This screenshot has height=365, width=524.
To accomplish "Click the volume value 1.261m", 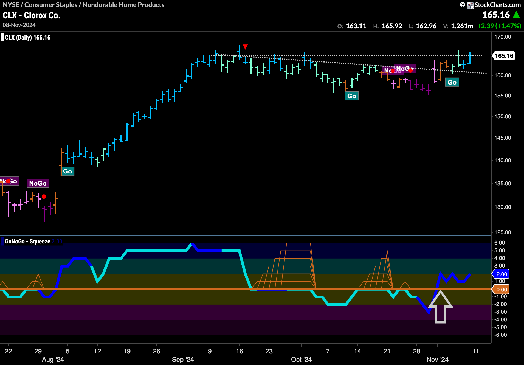I will (x=462, y=26).
